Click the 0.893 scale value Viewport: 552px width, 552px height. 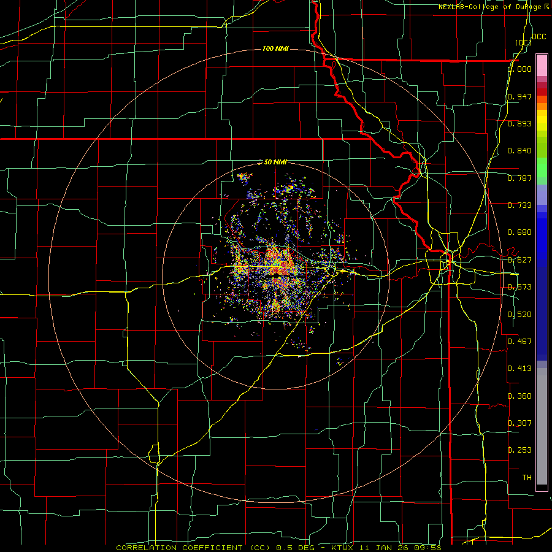(519, 123)
